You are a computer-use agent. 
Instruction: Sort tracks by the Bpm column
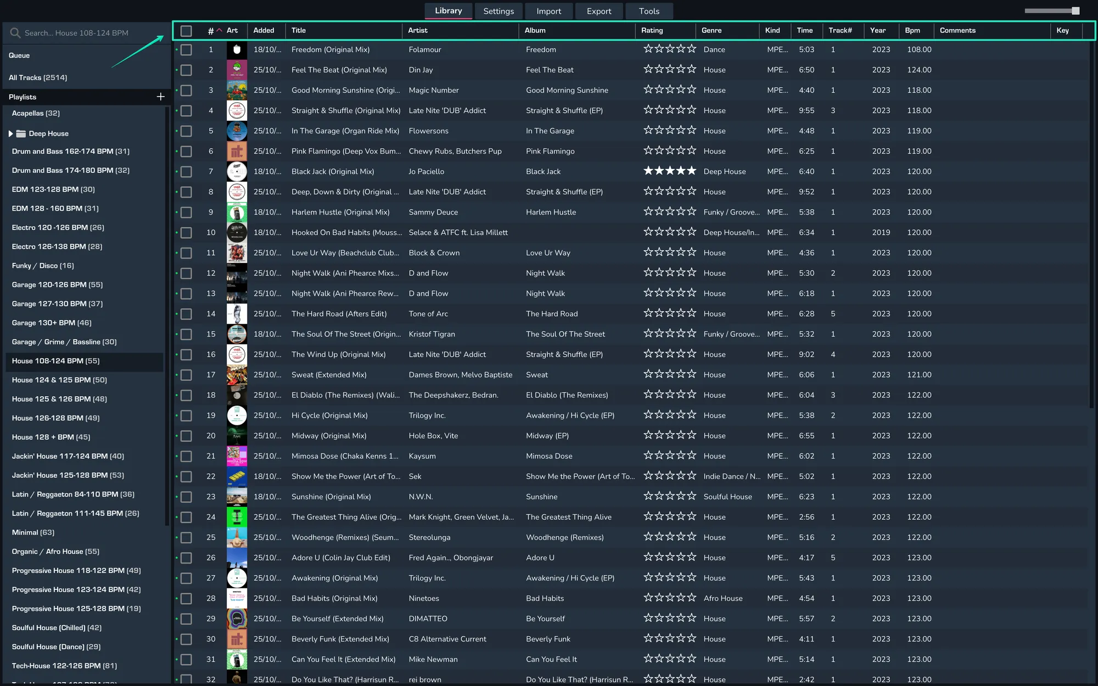pos(912,30)
